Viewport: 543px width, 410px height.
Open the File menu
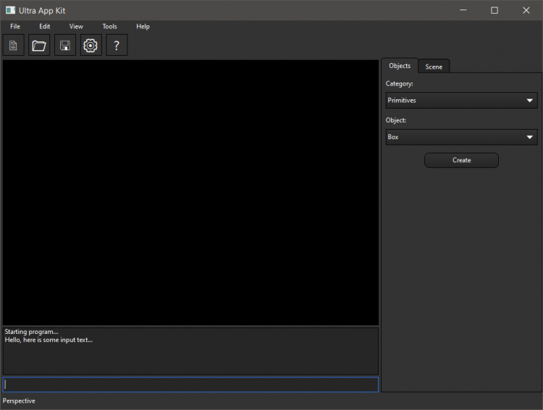[x=15, y=26]
